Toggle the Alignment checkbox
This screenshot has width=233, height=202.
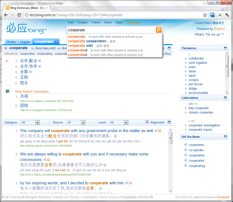tap(147, 122)
